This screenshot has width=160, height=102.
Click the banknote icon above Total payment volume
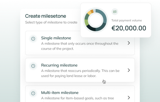pos(115,12)
